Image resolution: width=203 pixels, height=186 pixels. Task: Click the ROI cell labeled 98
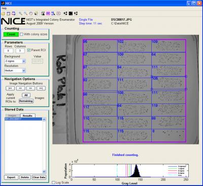click(x=100, y=99)
